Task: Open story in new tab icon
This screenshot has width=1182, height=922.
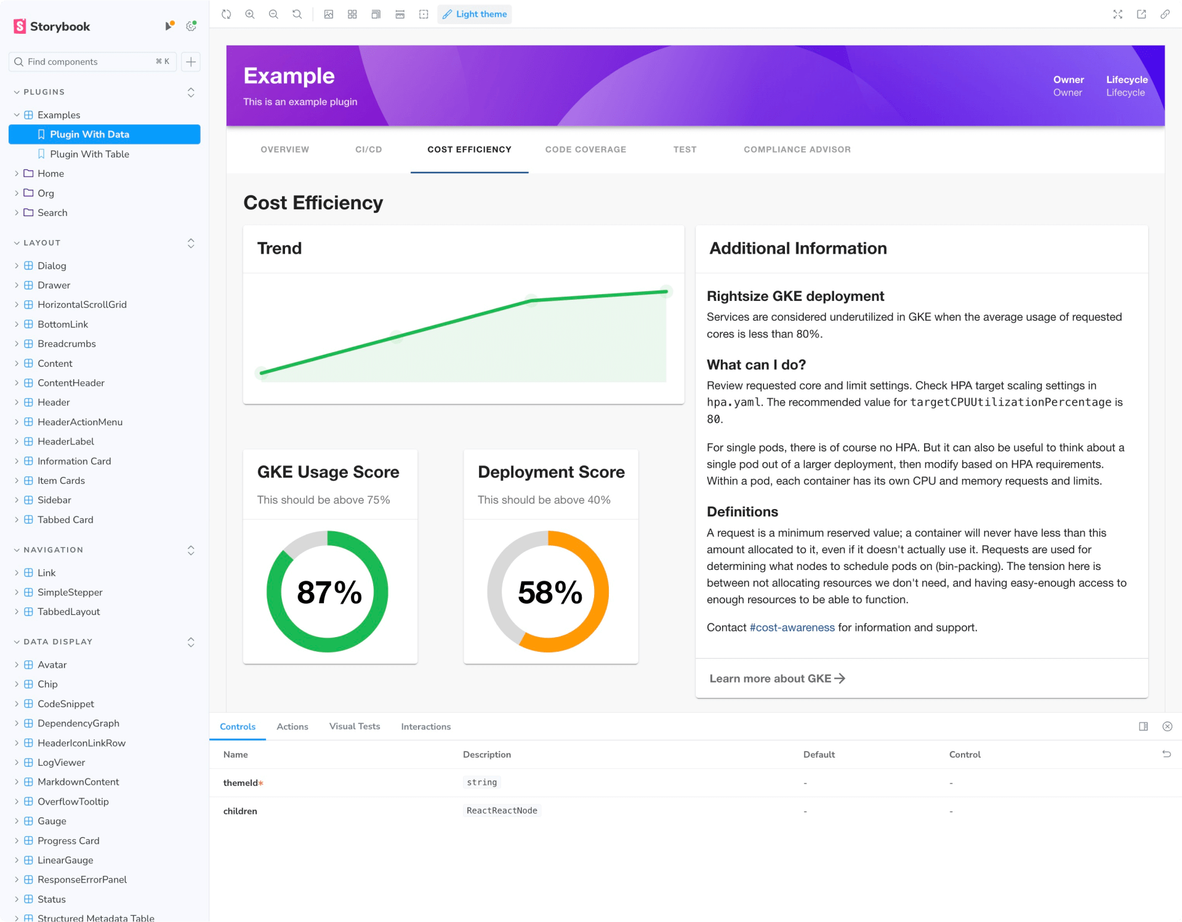Action: point(1141,14)
